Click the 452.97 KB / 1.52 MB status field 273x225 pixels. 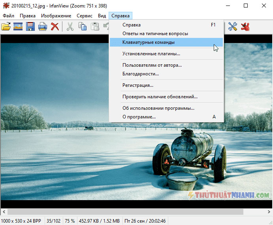[99, 221]
